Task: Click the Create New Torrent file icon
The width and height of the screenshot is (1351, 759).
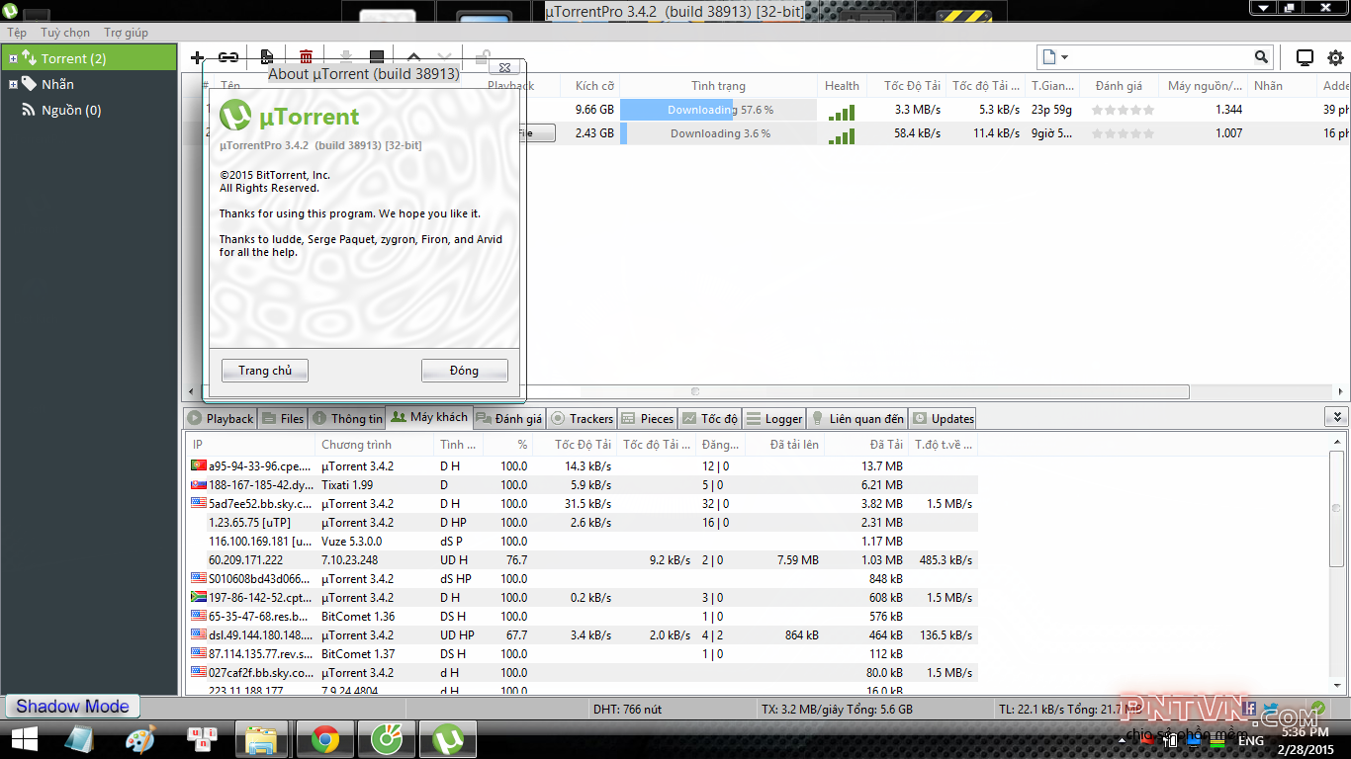Action: pos(266,57)
